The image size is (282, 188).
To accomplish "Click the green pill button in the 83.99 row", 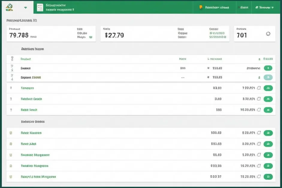I will tap(268, 88).
